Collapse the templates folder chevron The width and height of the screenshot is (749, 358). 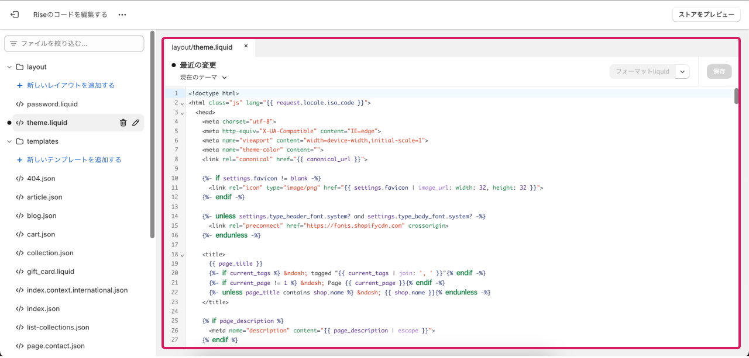click(9, 141)
